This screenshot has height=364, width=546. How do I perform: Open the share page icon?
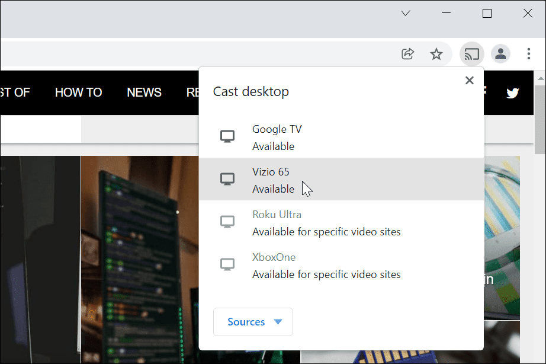407,55
